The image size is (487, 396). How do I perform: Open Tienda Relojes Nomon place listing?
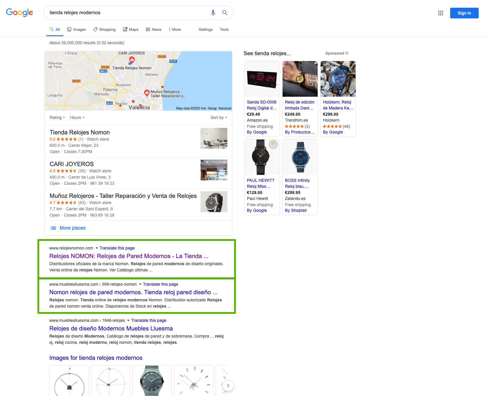(x=80, y=133)
